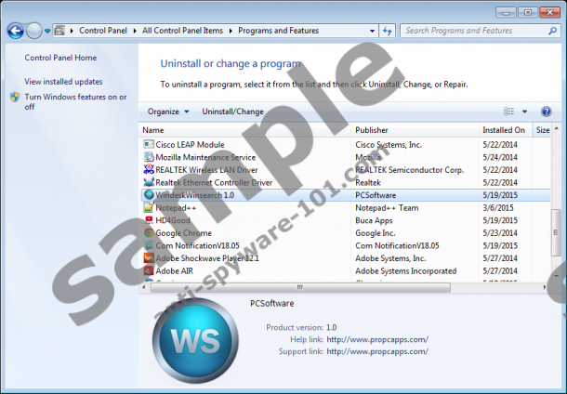Click the Help question mark icon
The height and width of the screenshot is (394, 567).
point(546,112)
